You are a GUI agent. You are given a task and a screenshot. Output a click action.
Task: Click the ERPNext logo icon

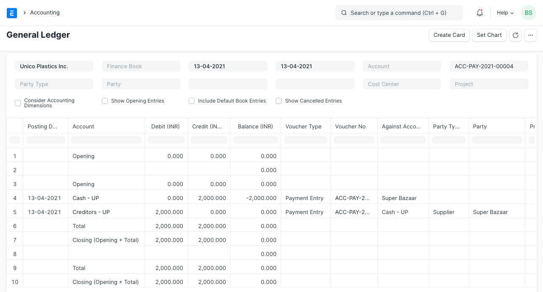coord(12,13)
